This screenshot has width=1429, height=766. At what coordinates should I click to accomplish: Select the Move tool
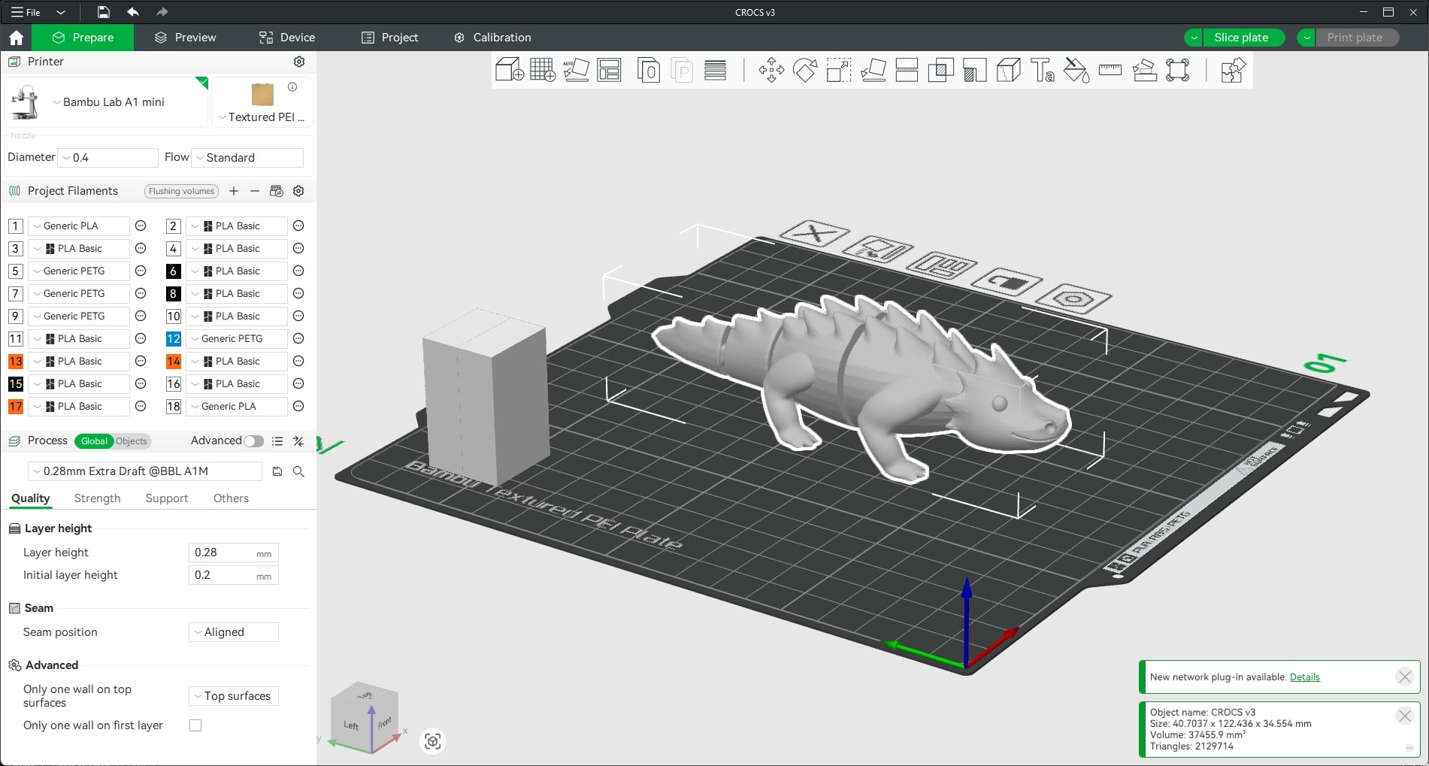(x=771, y=70)
